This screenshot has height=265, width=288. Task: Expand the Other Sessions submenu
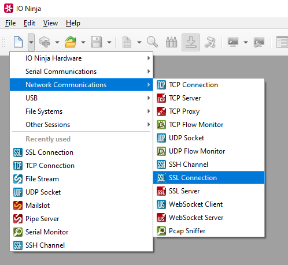point(82,125)
